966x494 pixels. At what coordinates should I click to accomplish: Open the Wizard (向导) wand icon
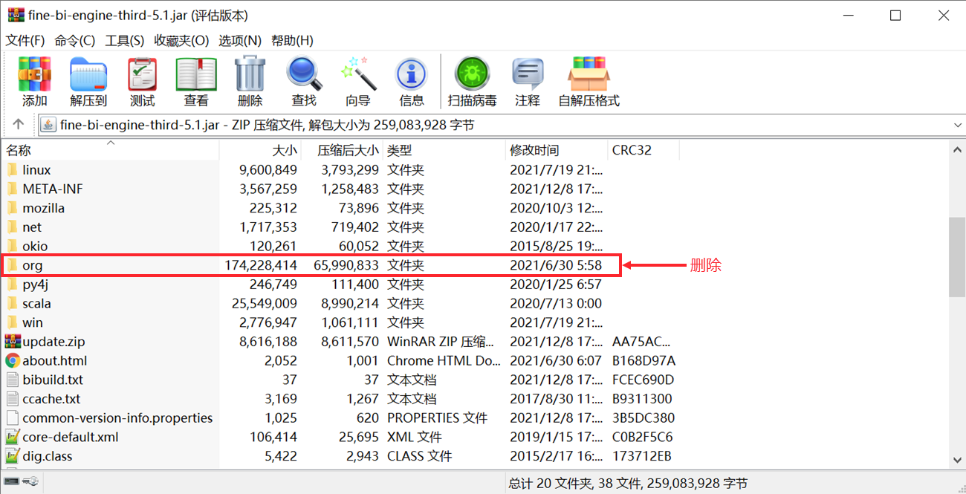click(357, 74)
